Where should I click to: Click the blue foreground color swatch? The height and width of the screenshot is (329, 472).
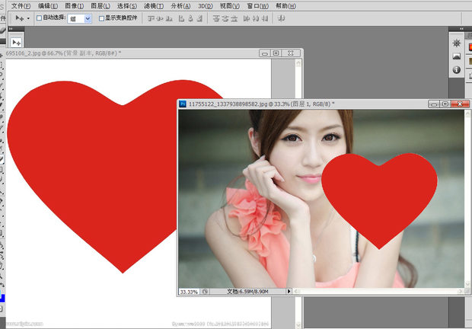pyautogui.click(x=2, y=299)
